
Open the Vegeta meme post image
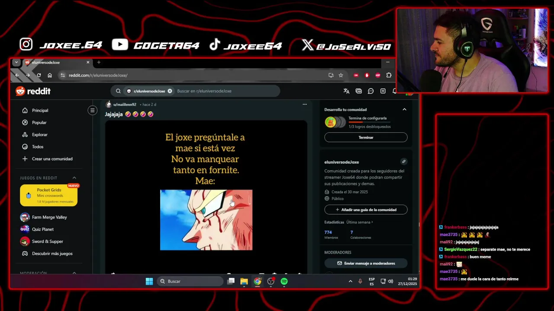(206, 197)
